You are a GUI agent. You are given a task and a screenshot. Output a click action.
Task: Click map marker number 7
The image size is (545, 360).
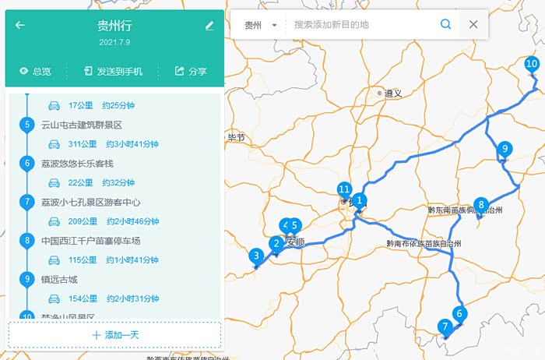point(445,327)
